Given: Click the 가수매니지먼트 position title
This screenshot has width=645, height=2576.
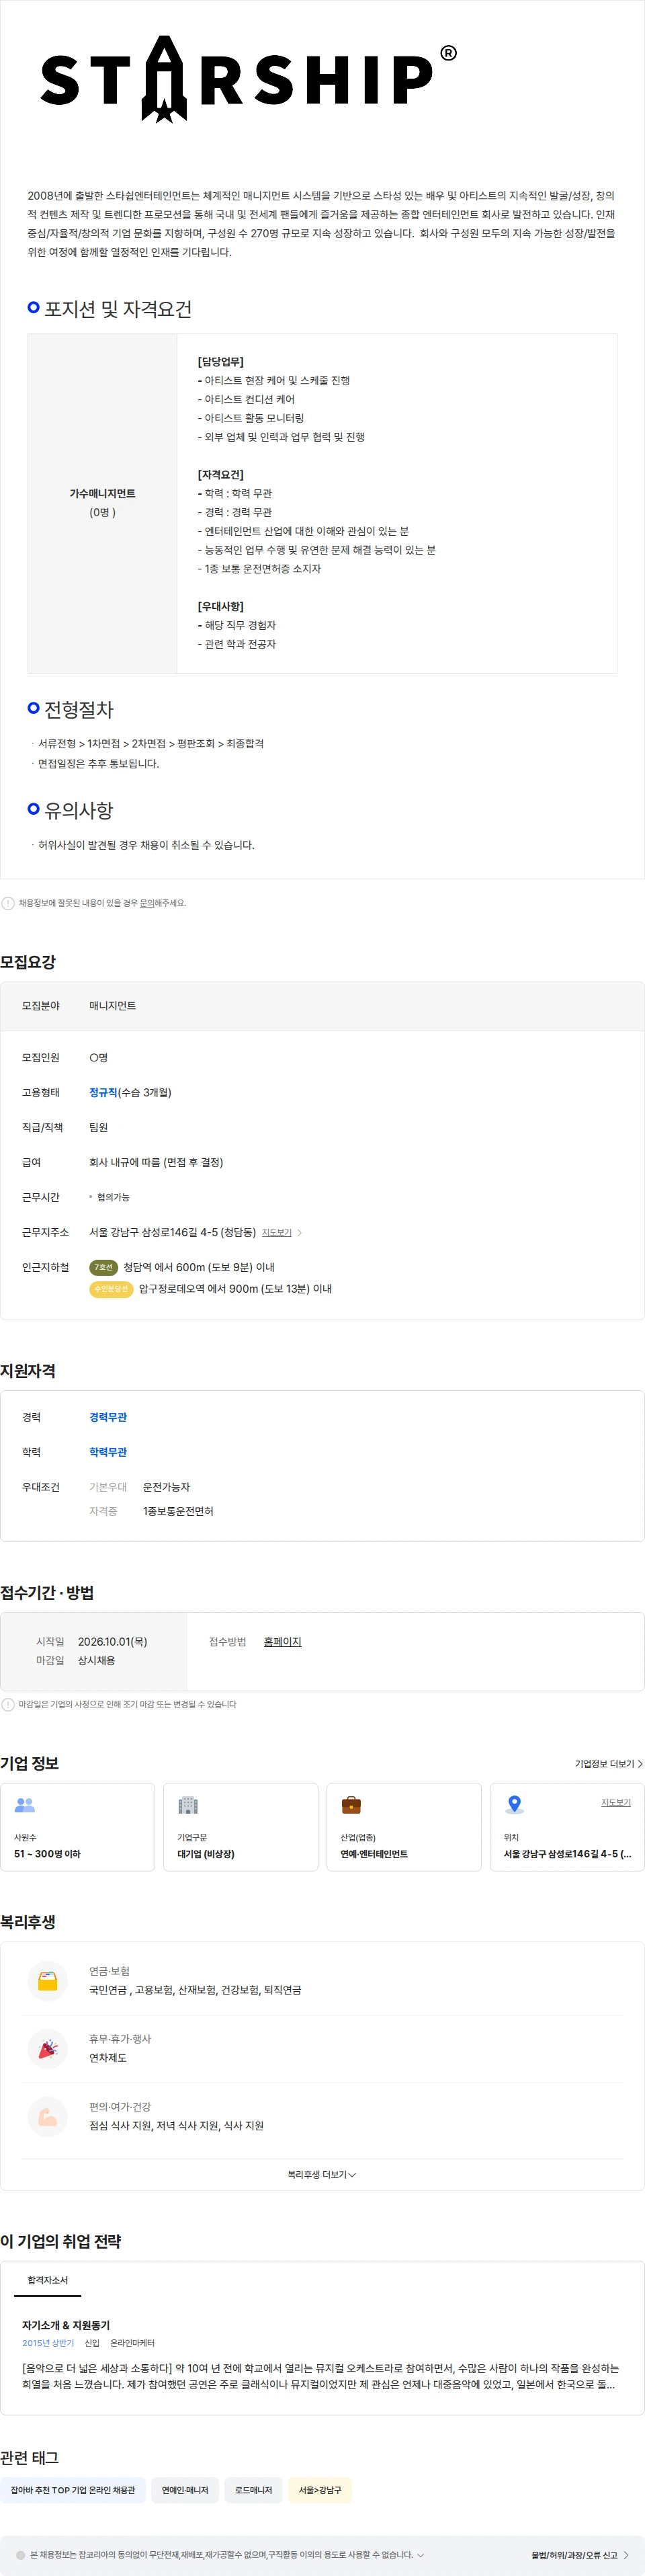Looking at the screenshot, I should (x=102, y=493).
